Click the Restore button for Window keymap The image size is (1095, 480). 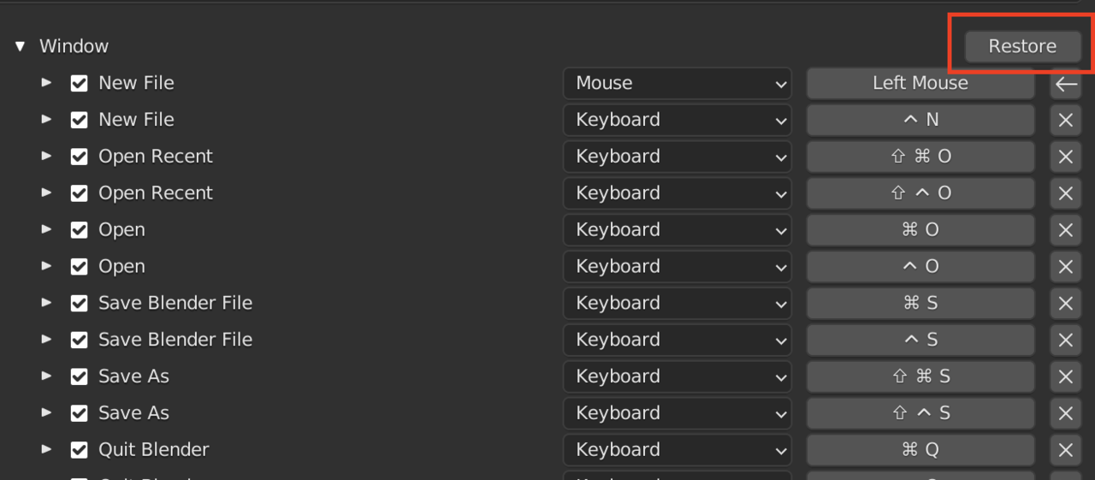pos(1022,46)
